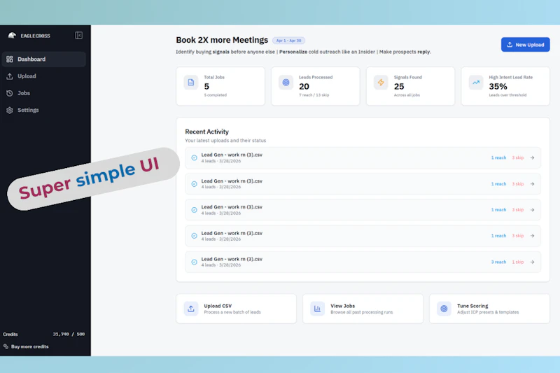This screenshot has width=560, height=373.
Task: Select the 35% high intent rate value
Action: point(498,86)
